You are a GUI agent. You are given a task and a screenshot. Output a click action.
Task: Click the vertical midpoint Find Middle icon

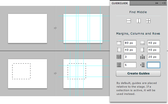click(x=138, y=21)
